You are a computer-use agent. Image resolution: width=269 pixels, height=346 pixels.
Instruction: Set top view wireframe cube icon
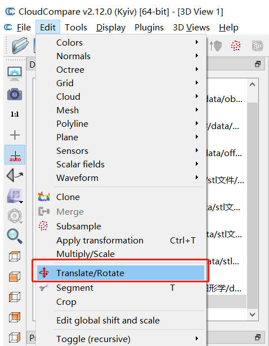(x=15, y=256)
